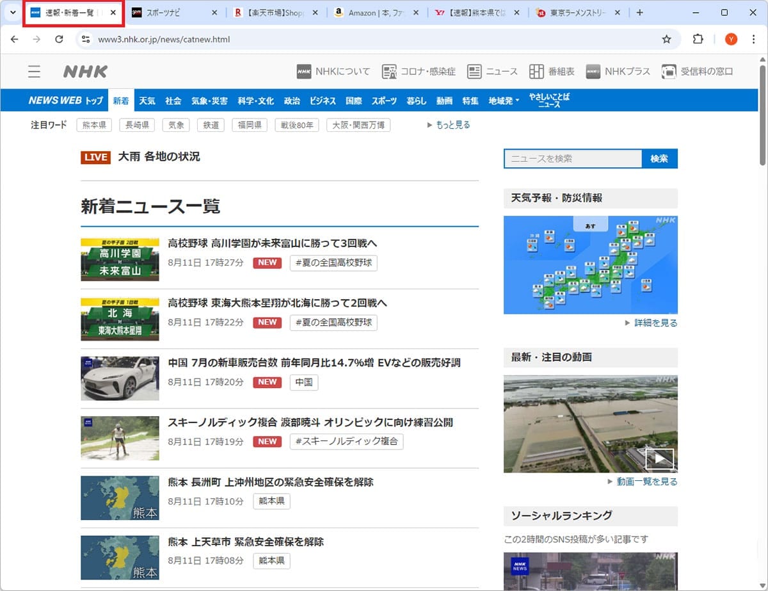Select the 新着 nav item
This screenshot has height=591, width=768.
tap(121, 101)
